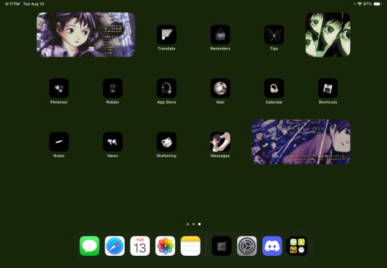Image resolution: width=387 pixels, height=268 pixels.
Task: Open the app folder in dock
Action: pos(297,246)
